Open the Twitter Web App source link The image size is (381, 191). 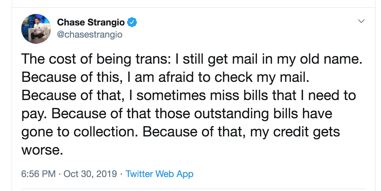(160, 174)
